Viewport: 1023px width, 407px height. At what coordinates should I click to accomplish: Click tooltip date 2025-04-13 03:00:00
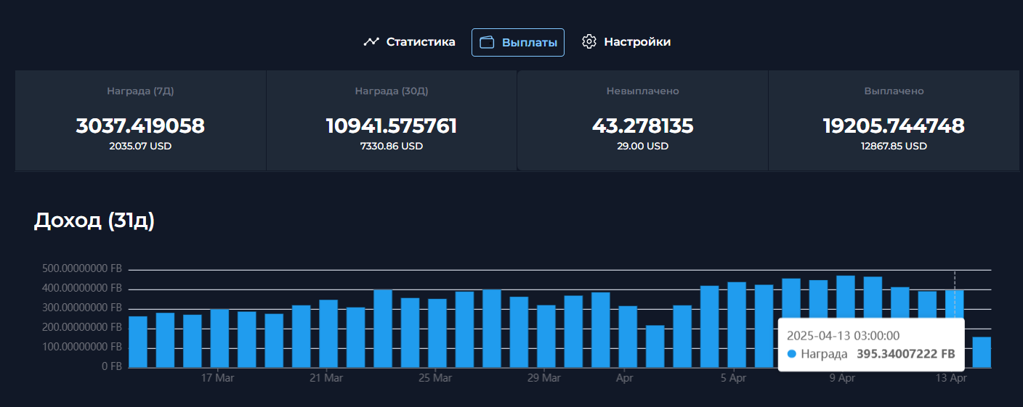pyautogui.click(x=844, y=336)
